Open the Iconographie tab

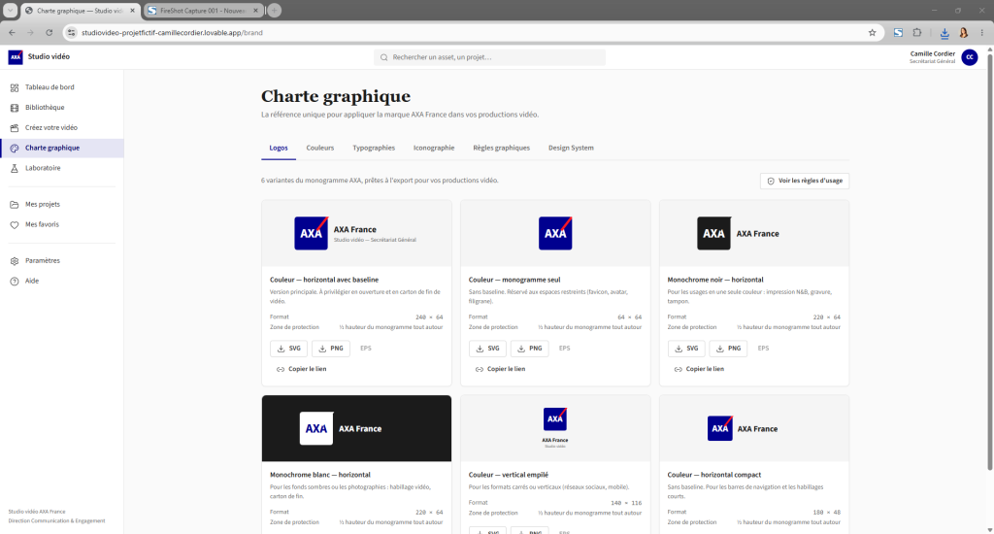point(434,148)
